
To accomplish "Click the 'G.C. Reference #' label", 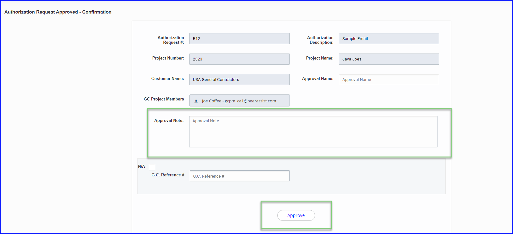I will pos(168,175).
